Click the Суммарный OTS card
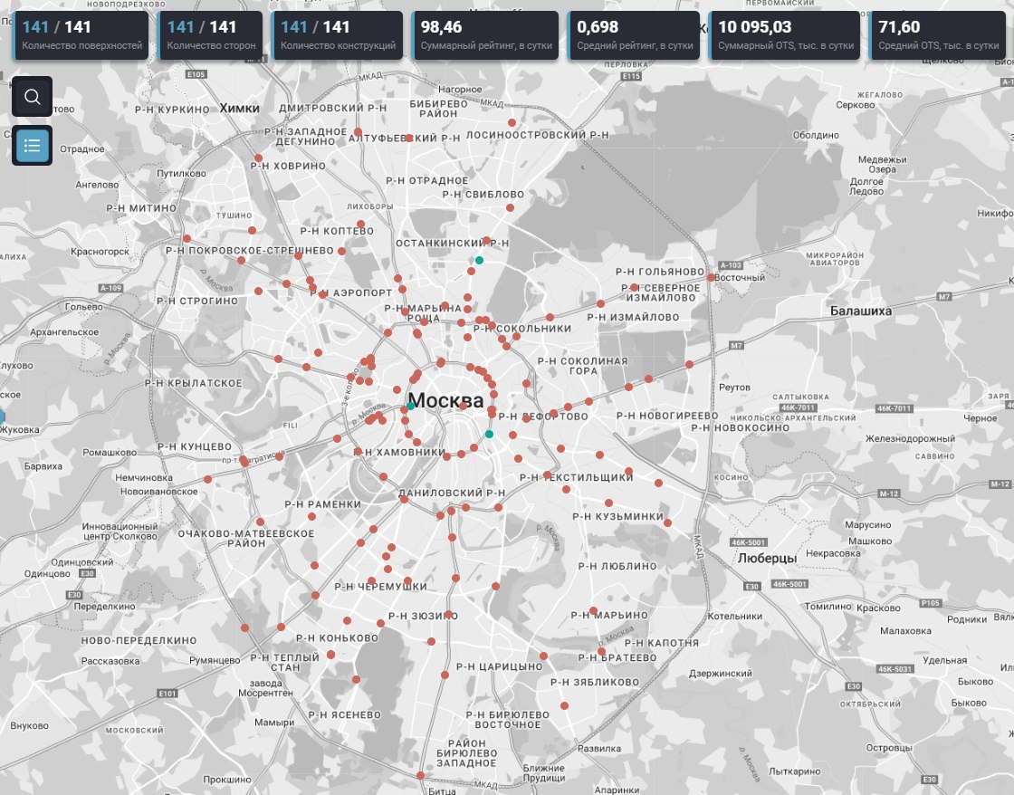 (x=785, y=35)
